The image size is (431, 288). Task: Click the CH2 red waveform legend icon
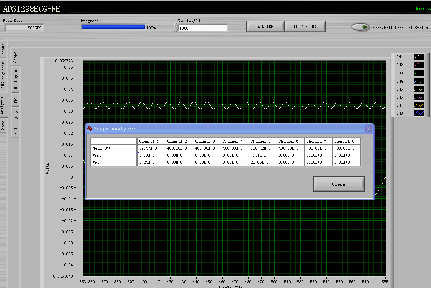(419, 65)
